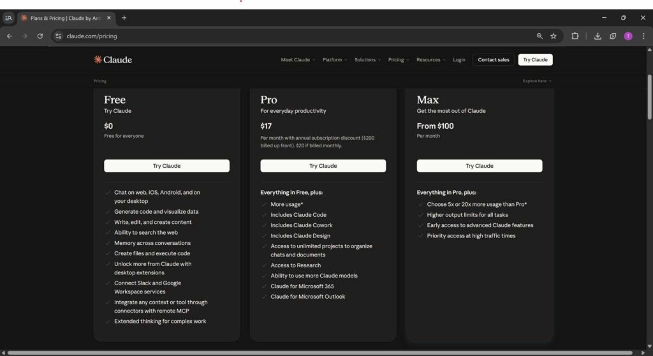Screen dimensions: 653x356
Task: Click 'Priority access at high traffic times' text
Action: click(x=471, y=235)
